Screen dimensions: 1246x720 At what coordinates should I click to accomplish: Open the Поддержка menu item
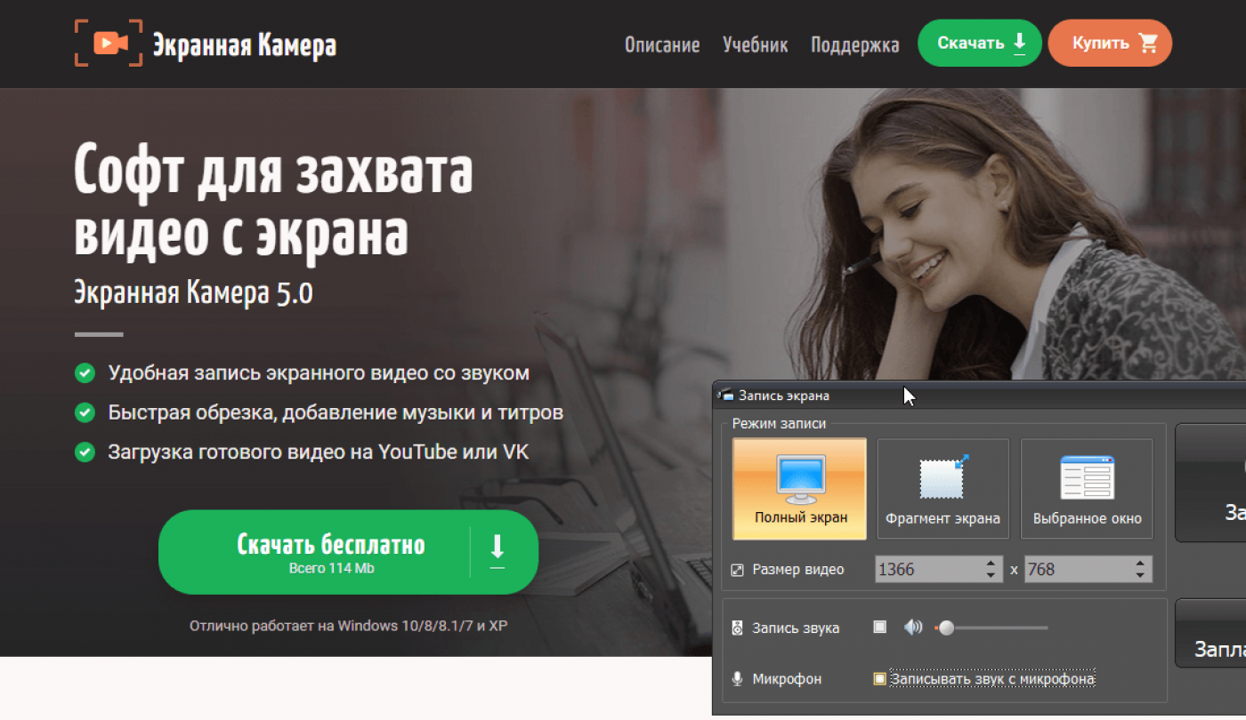tap(855, 44)
